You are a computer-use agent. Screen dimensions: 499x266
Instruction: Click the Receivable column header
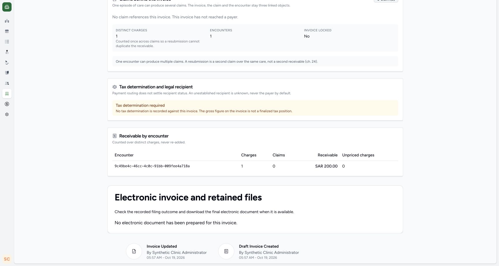point(327,155)
